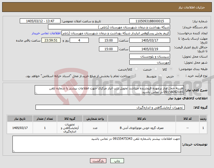Click the چاپ print button

(117, 161)
